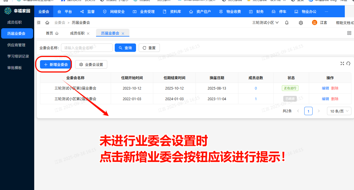Click 删除 for 第2届业委会 row
The width and height of the screenshot is (354, 190).
(335, 99)
